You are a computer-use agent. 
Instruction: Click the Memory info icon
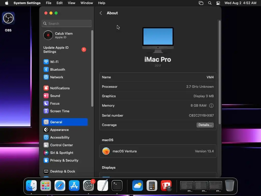coord(211,105)
